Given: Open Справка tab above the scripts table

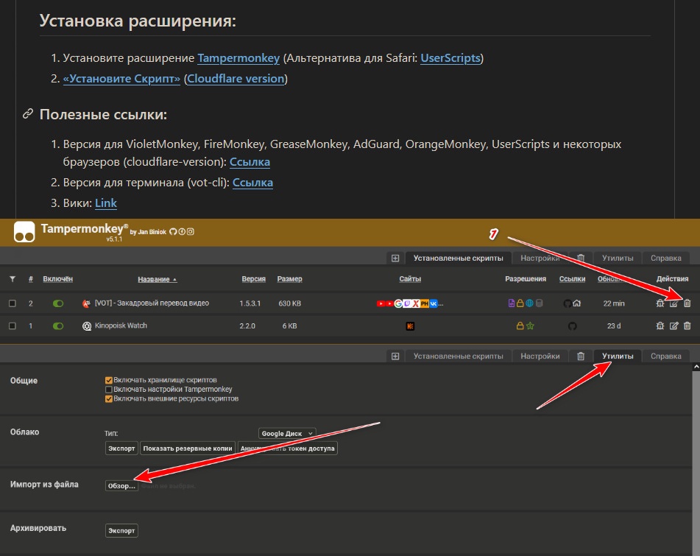Looking at the screenshot, I should tap(665, 258).
